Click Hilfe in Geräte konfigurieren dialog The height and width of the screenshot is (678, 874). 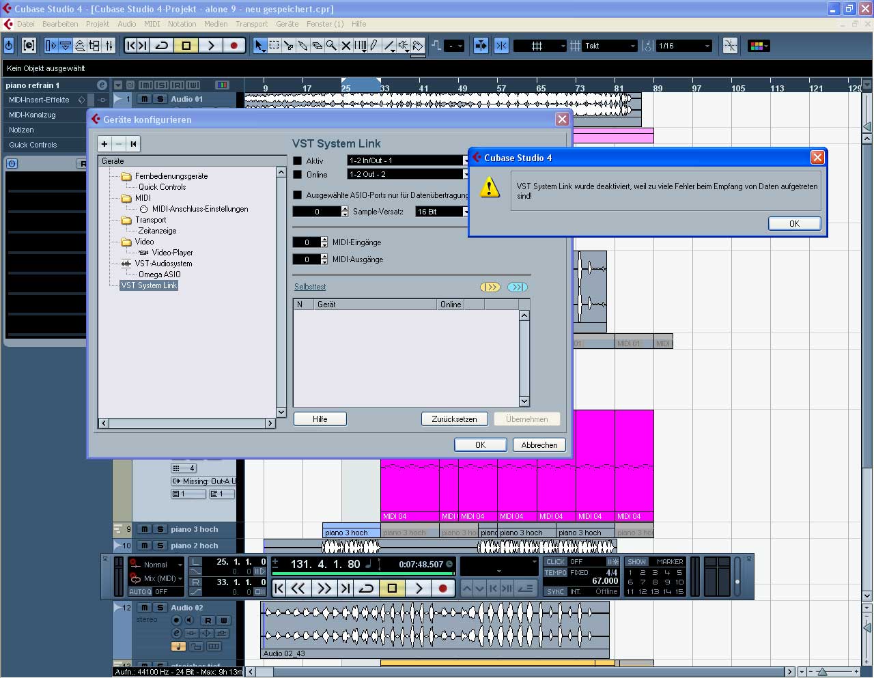(320, 419)
